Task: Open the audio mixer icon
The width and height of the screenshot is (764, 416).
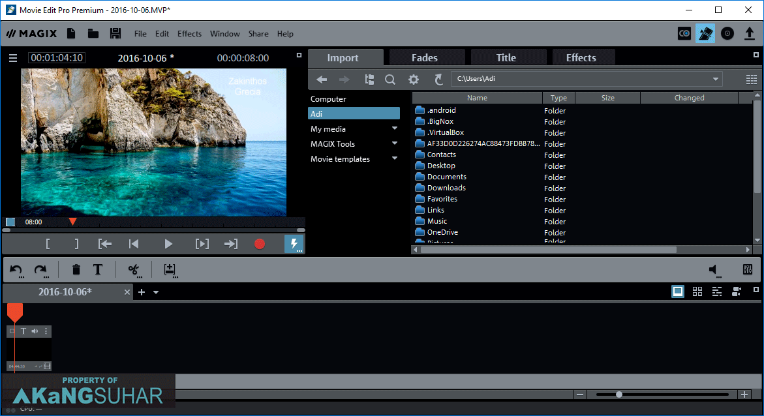Action: coord(748,269)
